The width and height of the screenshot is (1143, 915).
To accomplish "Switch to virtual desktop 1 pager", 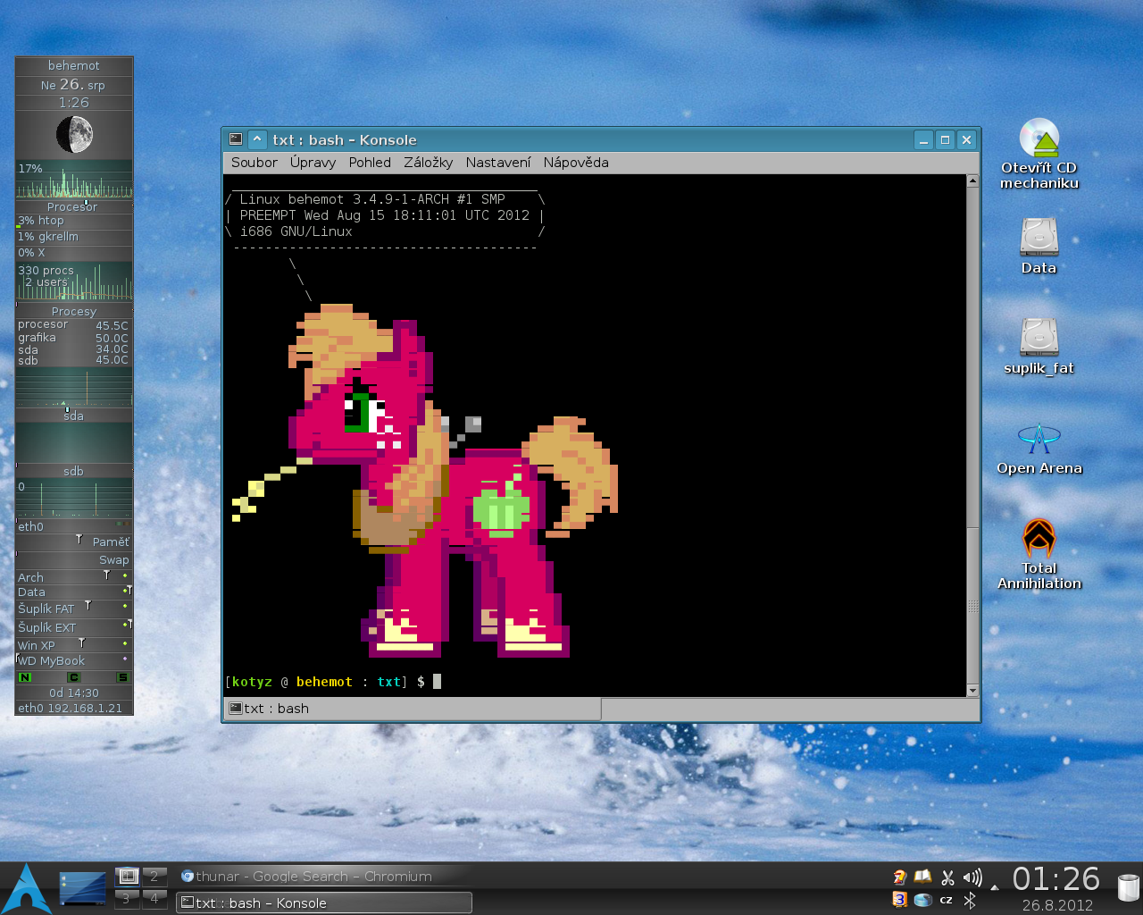I will pyautogui.click(x=128, y=877).
